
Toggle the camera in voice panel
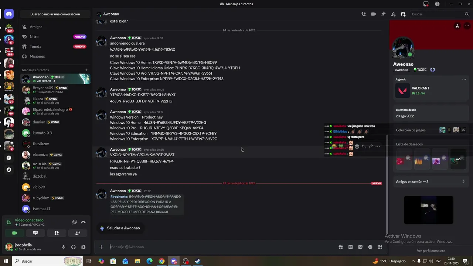(x=14, y=233)
